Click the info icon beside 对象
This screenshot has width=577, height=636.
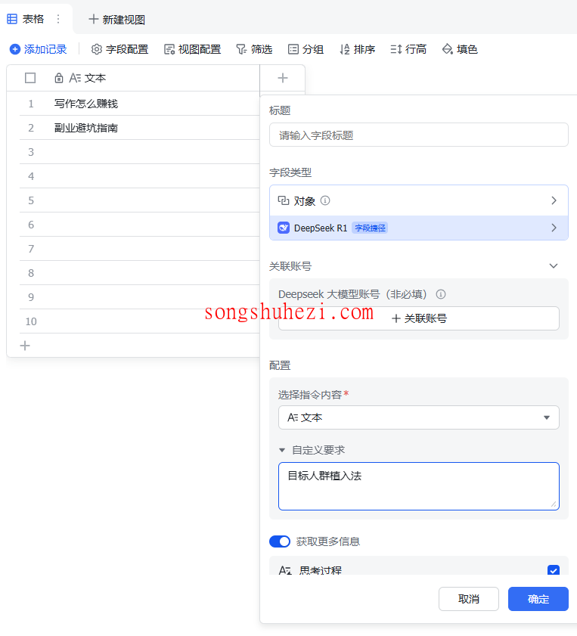325,200
